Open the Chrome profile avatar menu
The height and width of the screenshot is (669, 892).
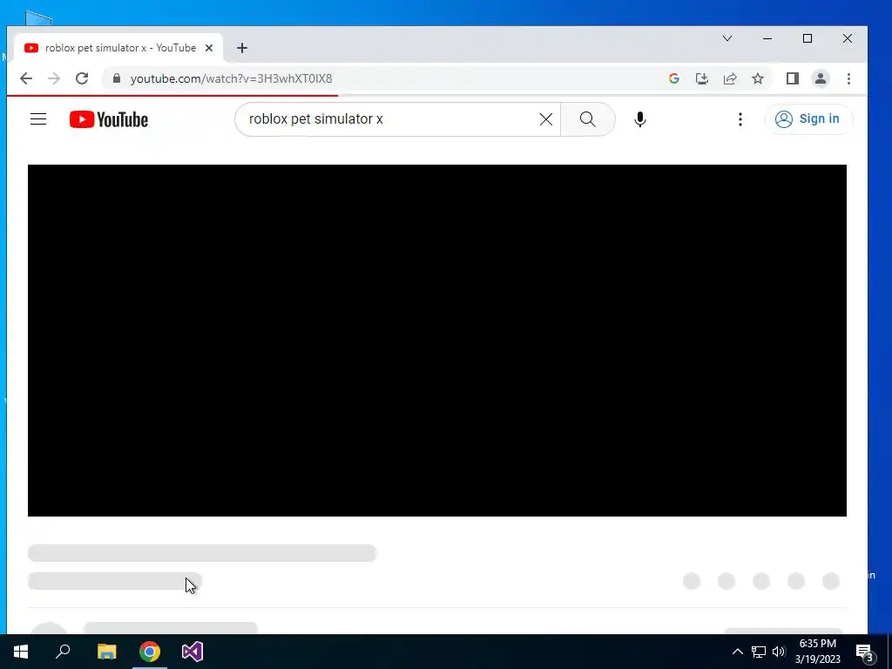pyautogui.click(x=821, y=78)
